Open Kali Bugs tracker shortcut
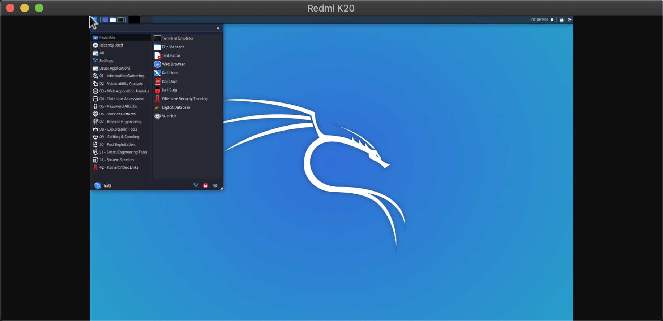The height and width of the screenshot is (321, 663). coord(187,90)
